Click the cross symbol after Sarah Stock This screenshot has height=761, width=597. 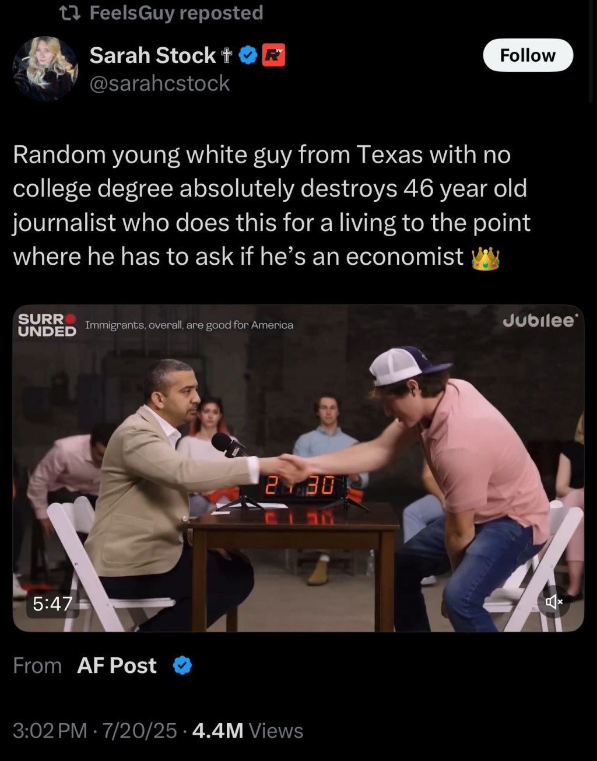pos(227,56)
